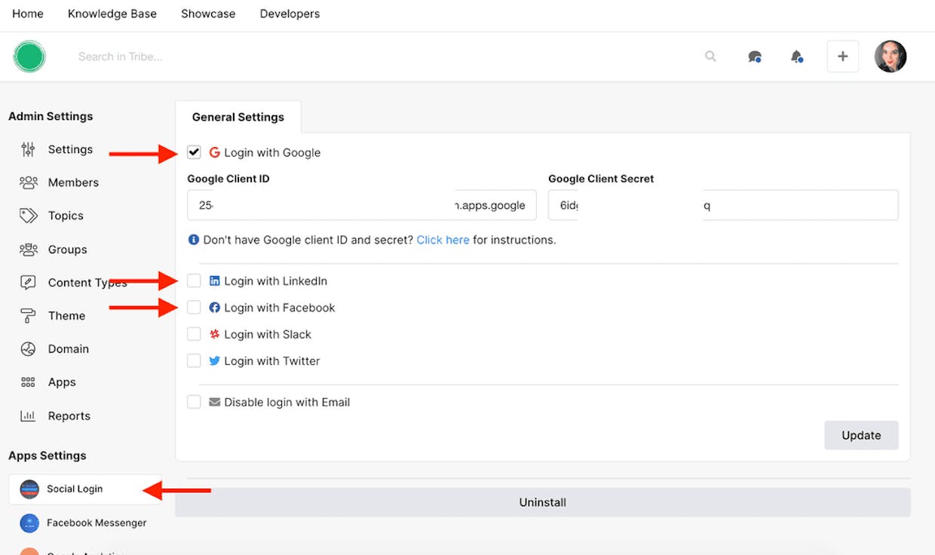Click Login with Twitter label text
Viewport: 935px width, 555px height.
272,360
